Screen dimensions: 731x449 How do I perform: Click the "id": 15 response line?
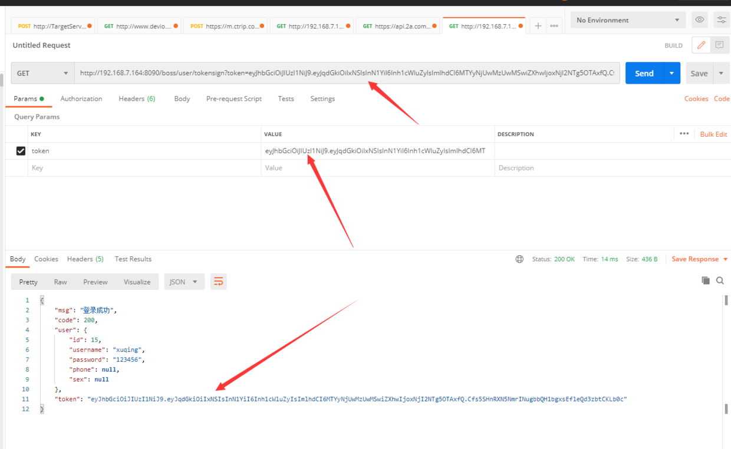point(85,339)
